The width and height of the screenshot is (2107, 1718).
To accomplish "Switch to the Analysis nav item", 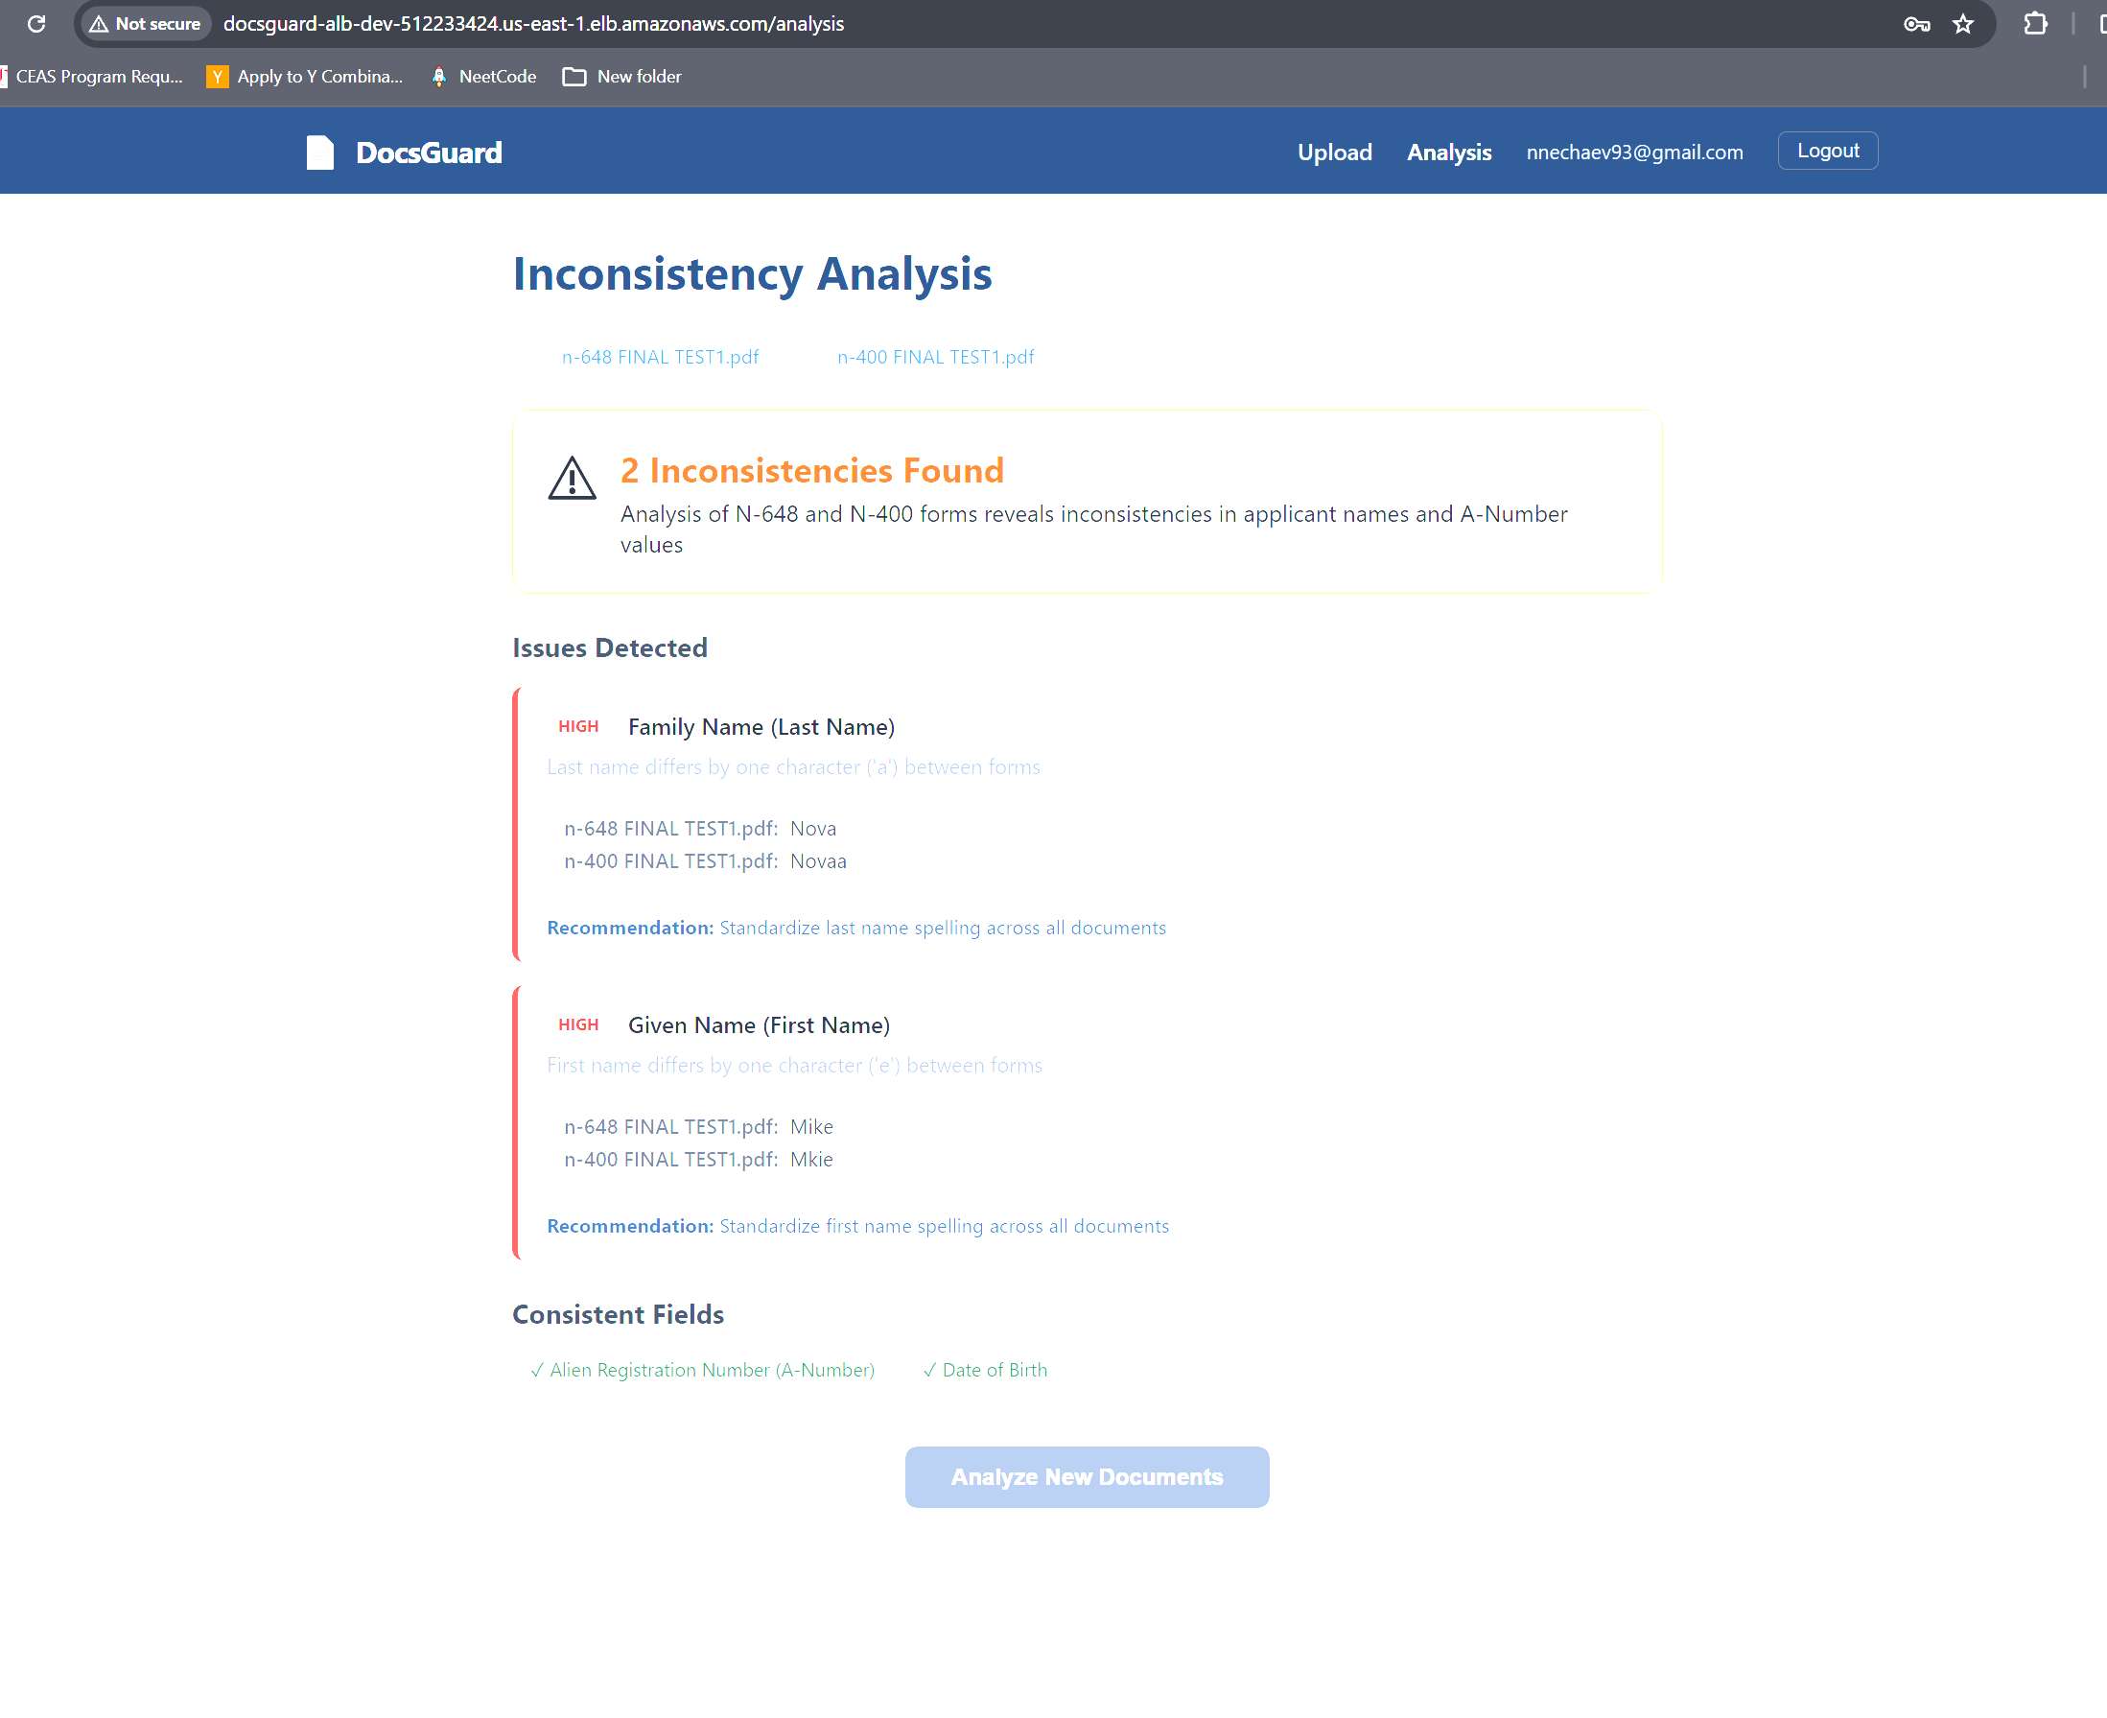I will pos(1448,153).
